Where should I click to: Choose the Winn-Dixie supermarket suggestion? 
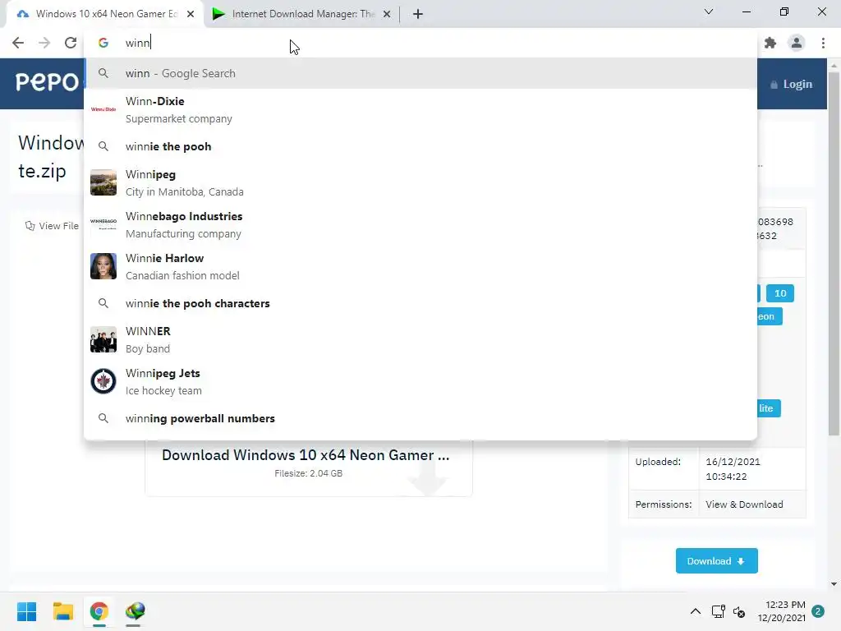coord(420,109)
